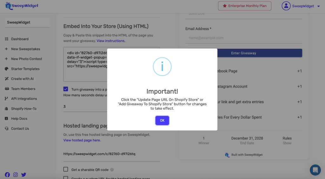325x179 pixels.
Task: Click the SweepWidget logo in header
Action: 22,6
